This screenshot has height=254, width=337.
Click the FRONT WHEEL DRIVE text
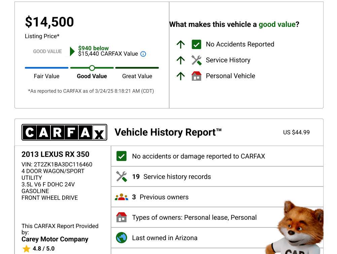pyautogui.click(x=50, y=198)
